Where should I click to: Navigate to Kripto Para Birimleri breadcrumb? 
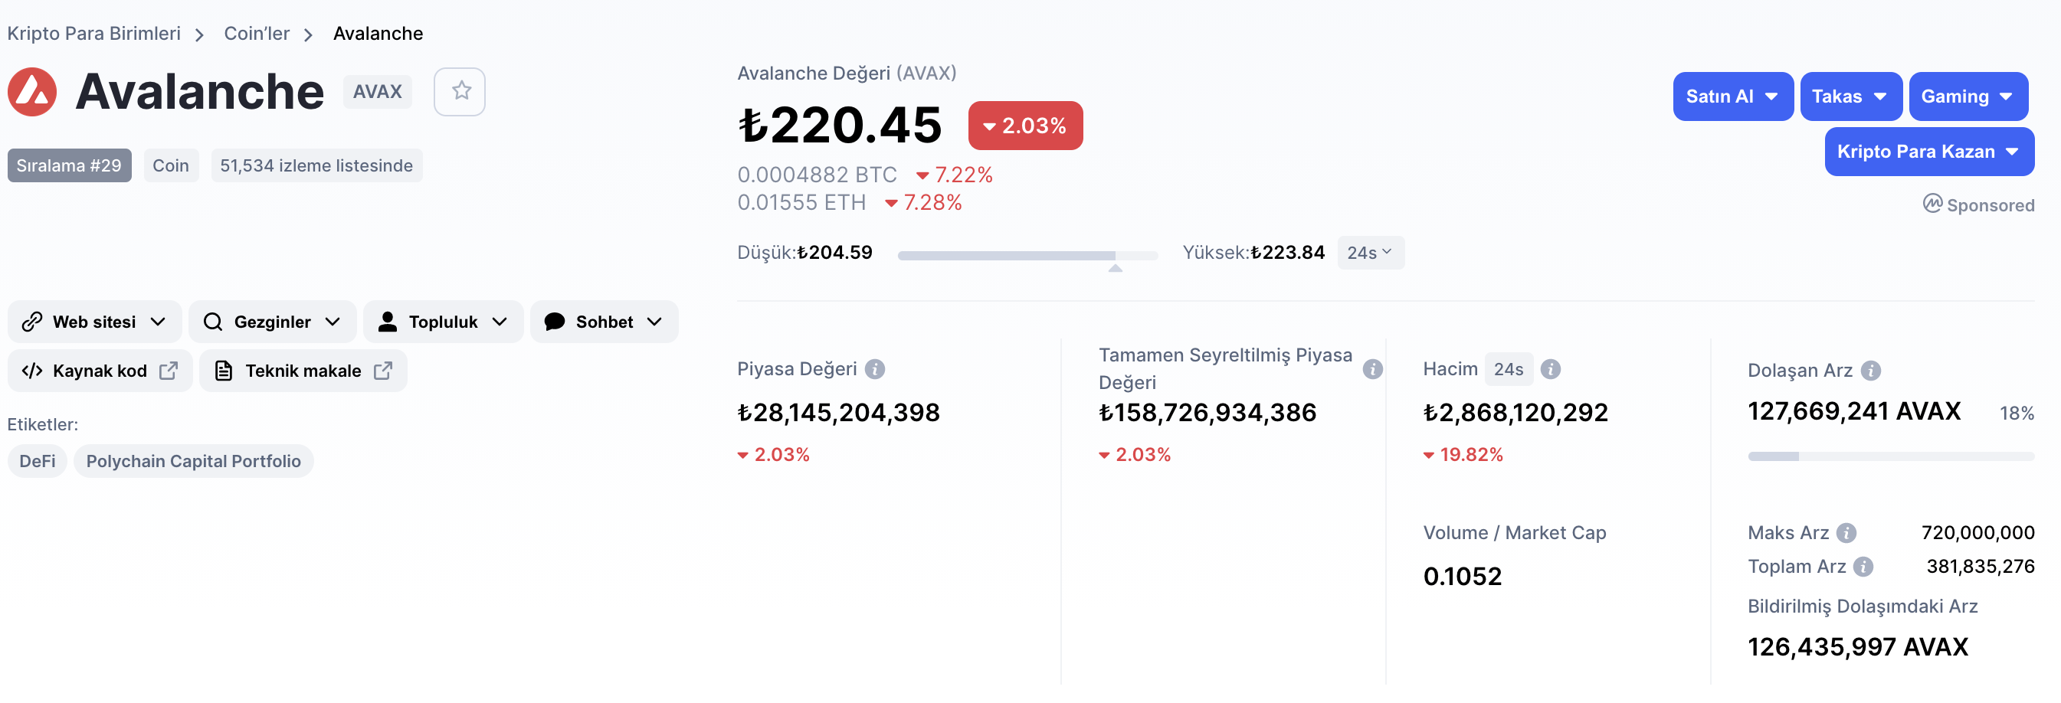tap(93, 34)
